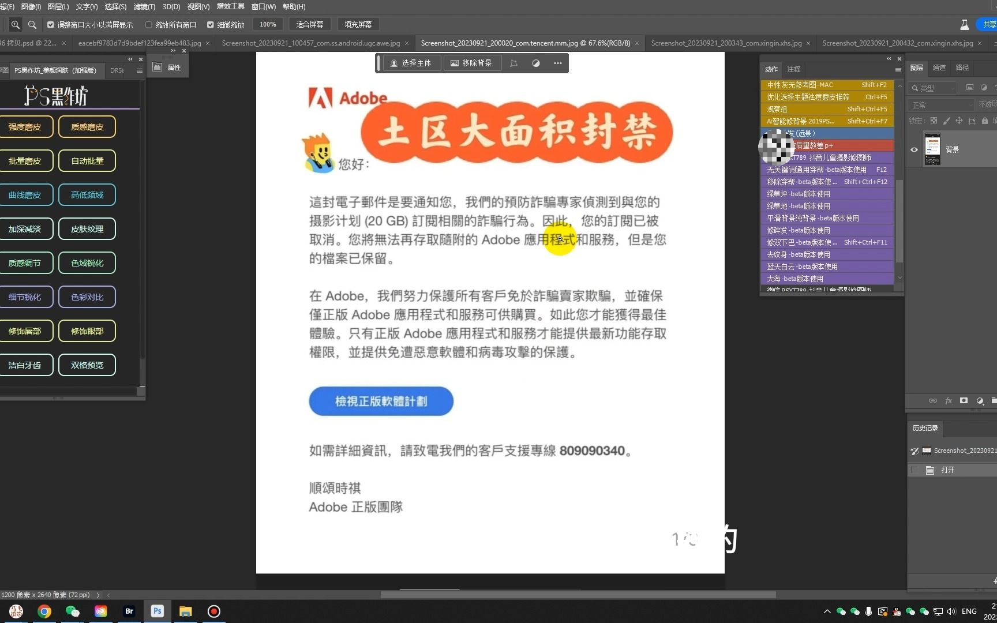The image size is (997, 623).
Task: Toggle 调整窗口大小以满屏显示 checkbox
Action: tap(51, 25)
